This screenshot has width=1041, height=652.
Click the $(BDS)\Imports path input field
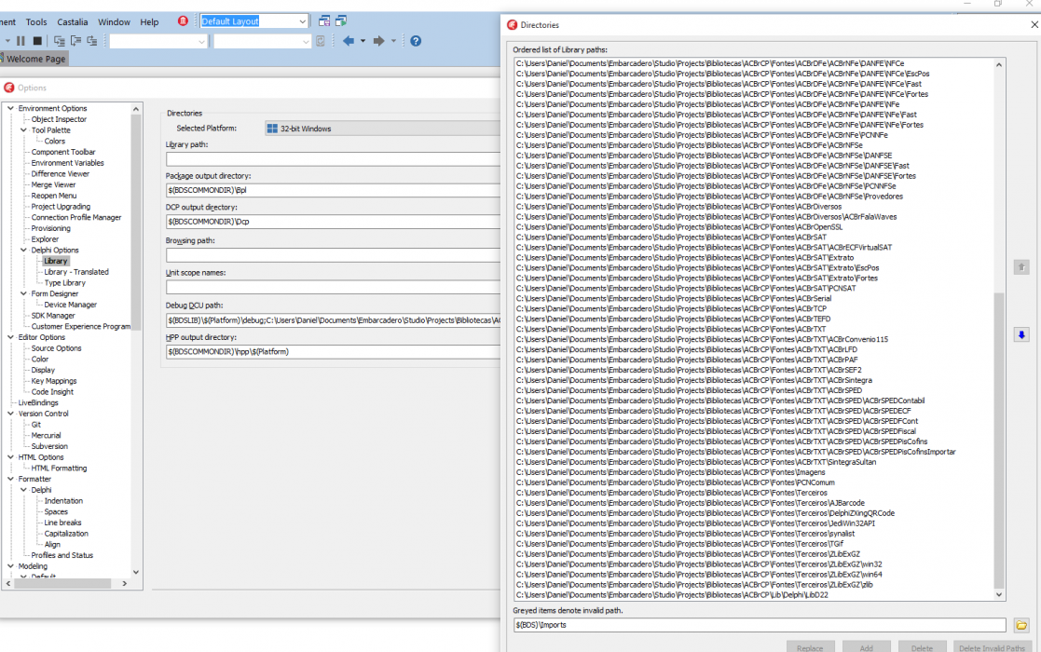(760, 625)
